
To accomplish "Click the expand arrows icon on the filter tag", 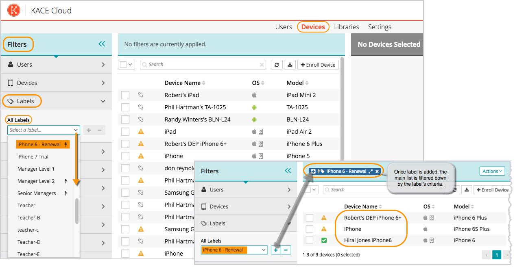I will tap(370, 171).
